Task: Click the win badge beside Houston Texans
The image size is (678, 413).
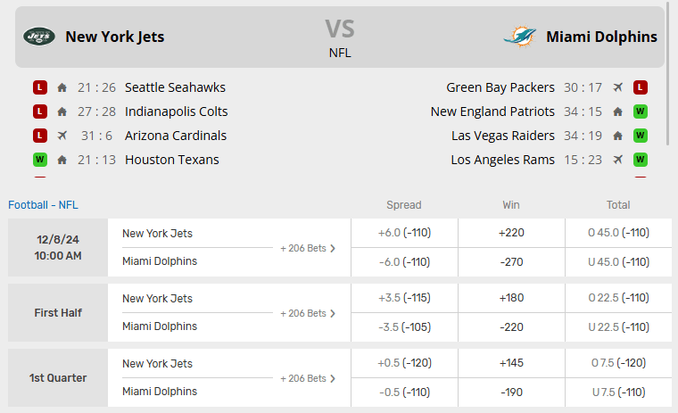Action: tap(39, 160)
